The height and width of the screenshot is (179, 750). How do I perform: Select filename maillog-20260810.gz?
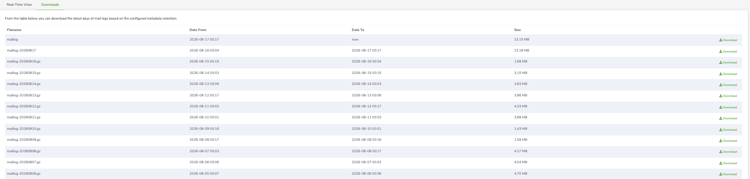tap(23, 129)
